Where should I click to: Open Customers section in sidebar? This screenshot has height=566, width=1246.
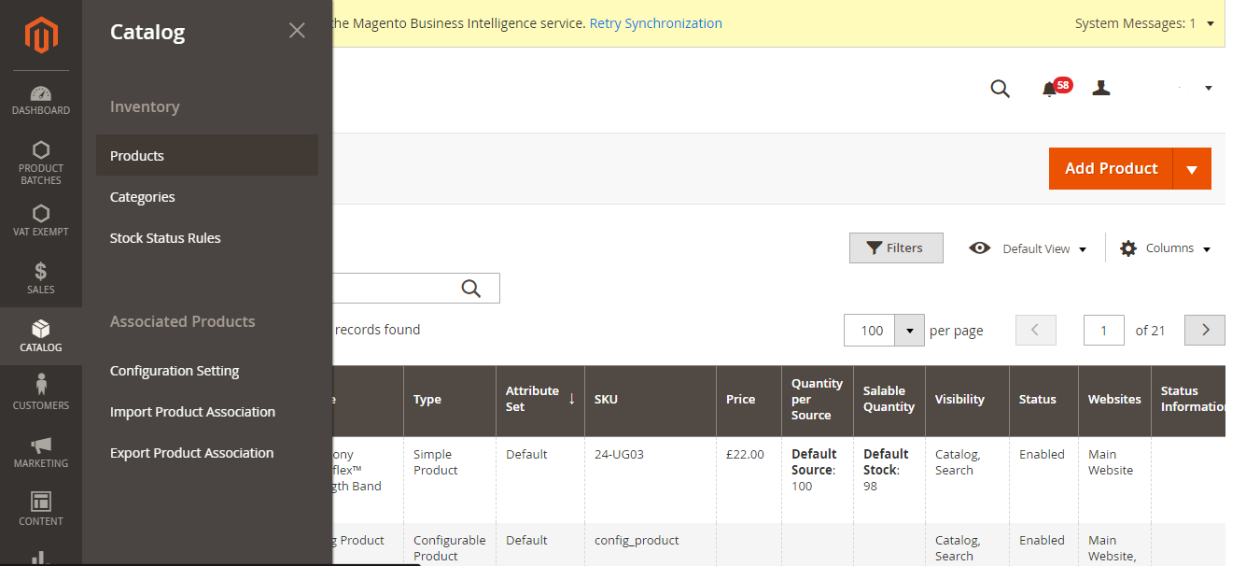[x=41, y=393]
